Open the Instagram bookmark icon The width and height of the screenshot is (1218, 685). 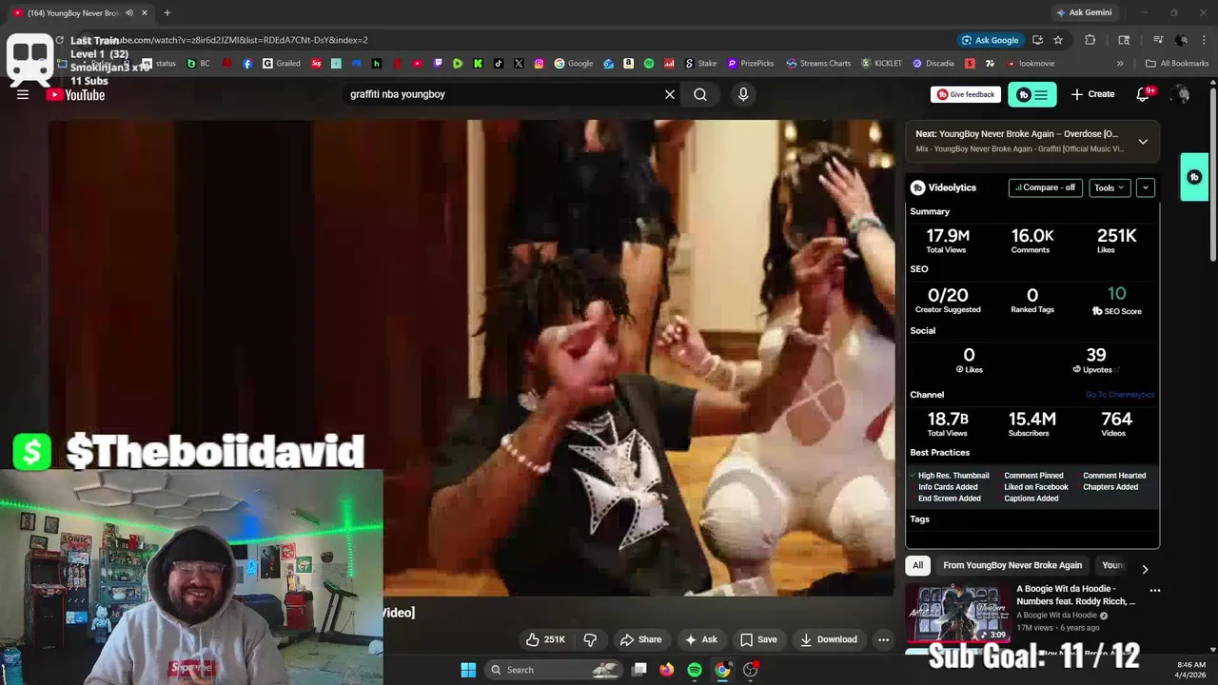pos(539,64)
